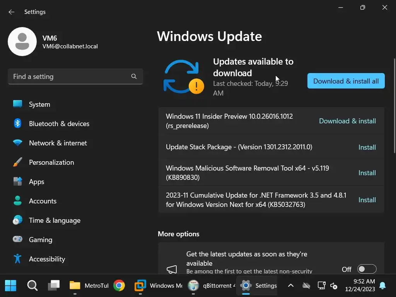Viewport: 396px width, 297px height.
Task: Launch Google Chrome from taskbar
Action: 119,286
